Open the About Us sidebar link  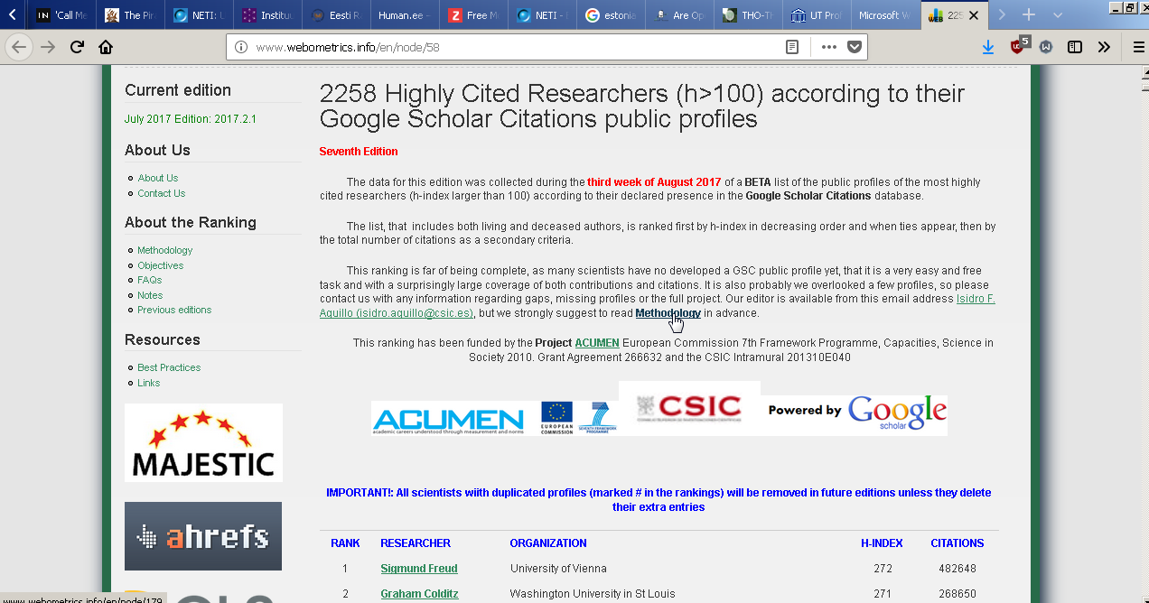(x=157, y=178)
